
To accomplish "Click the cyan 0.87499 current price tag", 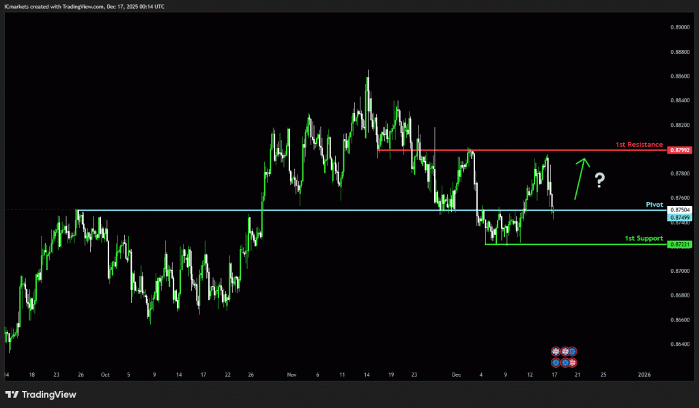I will [680, 217].
